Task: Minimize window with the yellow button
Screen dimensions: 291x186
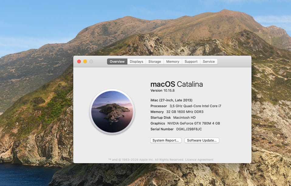Action: (85, 61)
